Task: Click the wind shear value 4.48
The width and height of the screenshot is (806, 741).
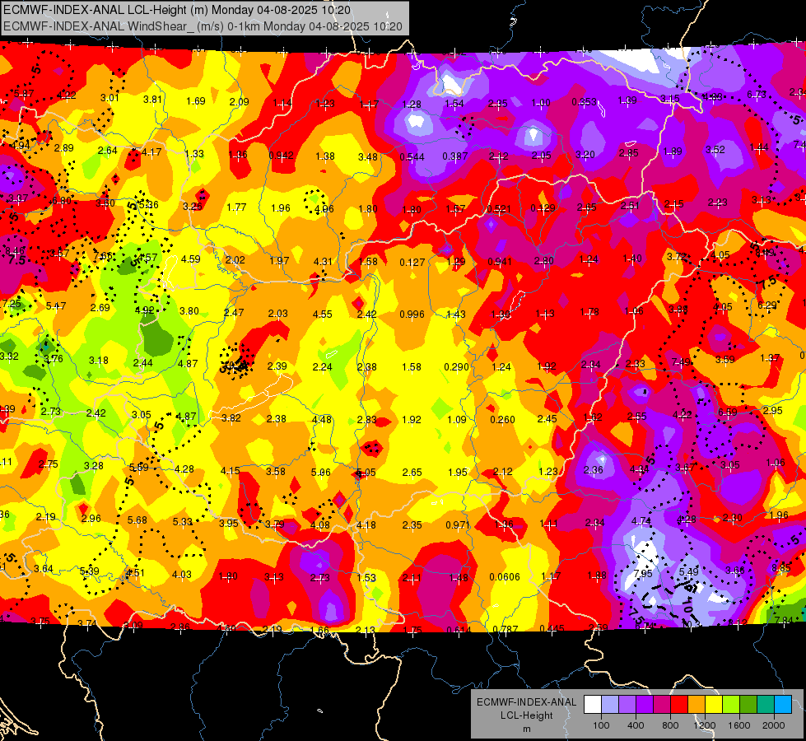Action: coord(322,420)
